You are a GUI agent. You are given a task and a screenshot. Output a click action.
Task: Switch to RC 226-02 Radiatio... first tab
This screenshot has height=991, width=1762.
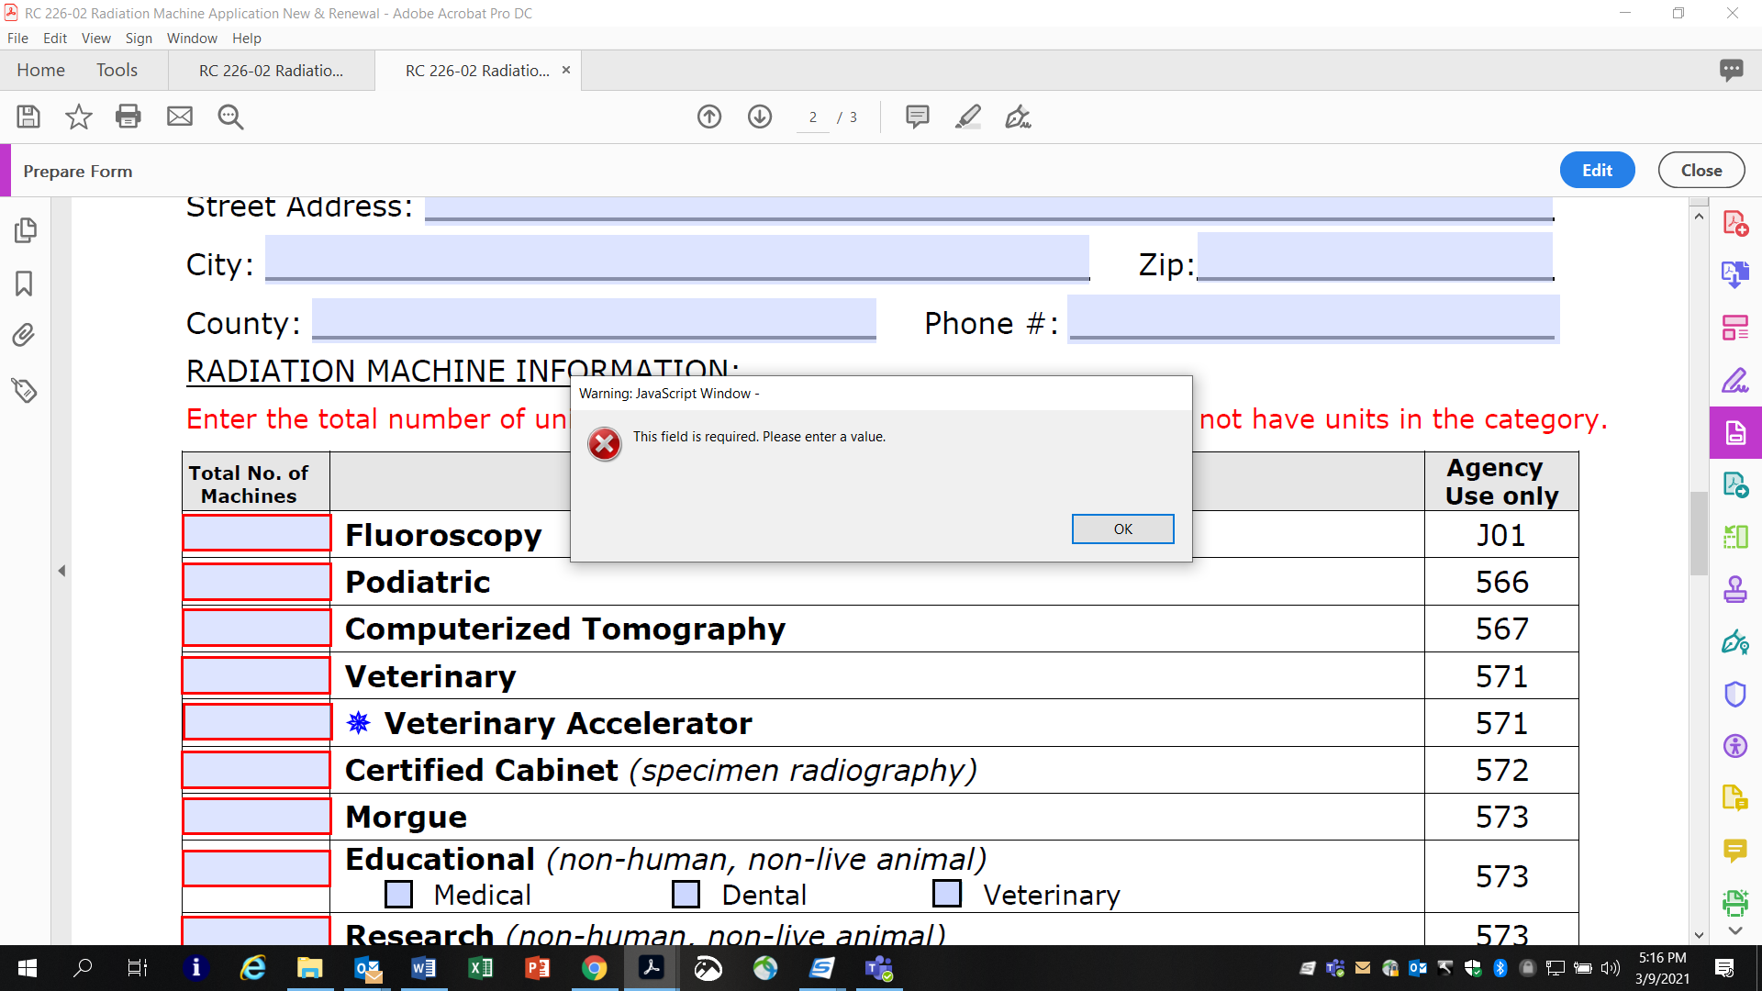(273, 69)
